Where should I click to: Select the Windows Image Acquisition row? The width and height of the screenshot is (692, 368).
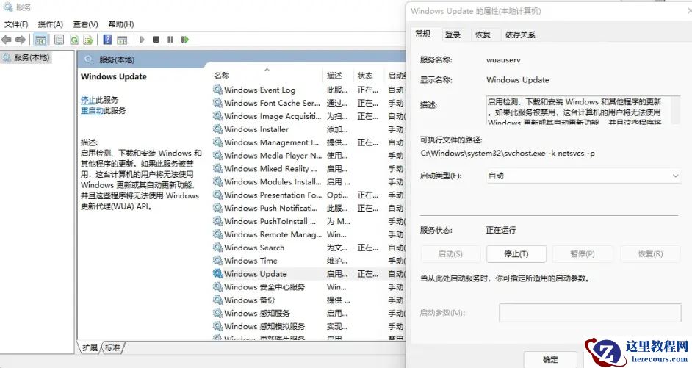[308, 116]
